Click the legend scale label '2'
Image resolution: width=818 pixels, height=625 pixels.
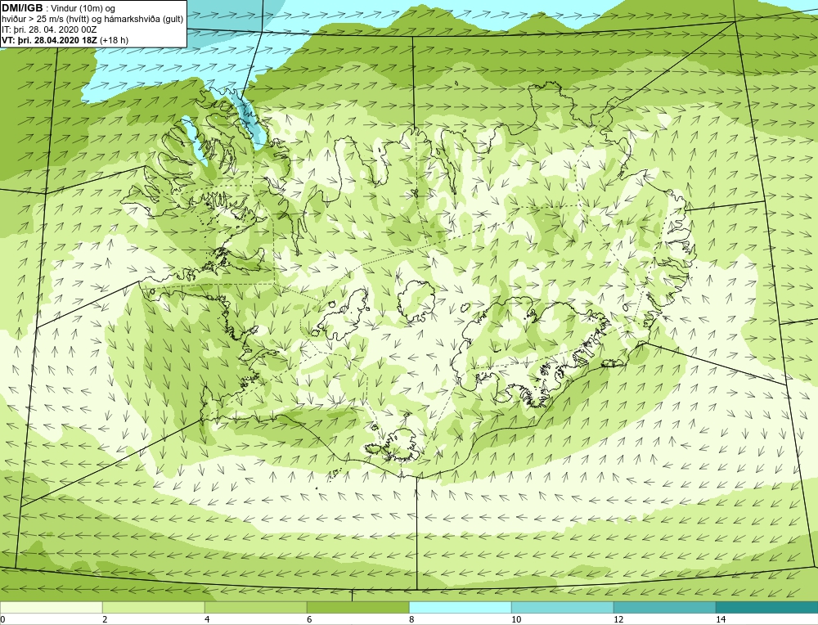[x=105, y=619]
